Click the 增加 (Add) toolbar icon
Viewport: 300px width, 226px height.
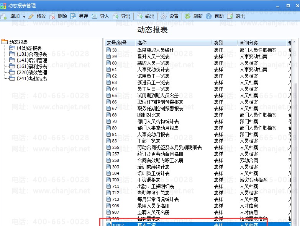point(4,16)
